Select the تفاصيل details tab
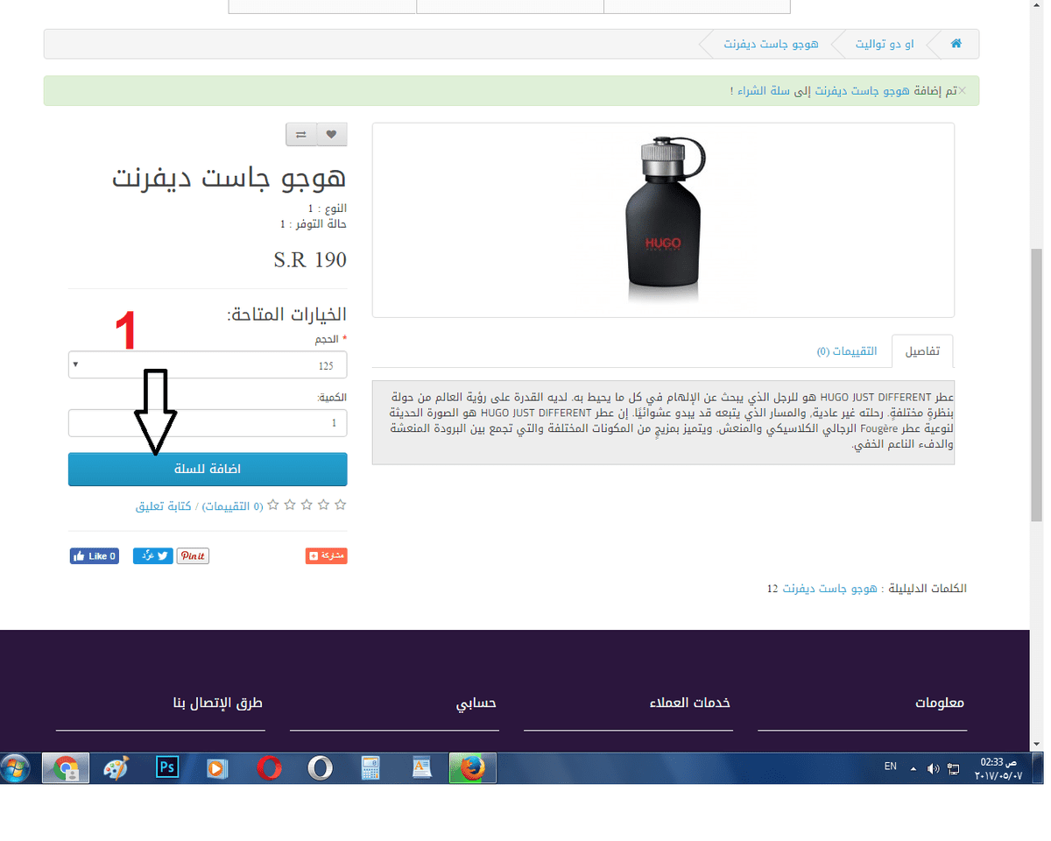1051x841 pixels. [x=922, y=351]
